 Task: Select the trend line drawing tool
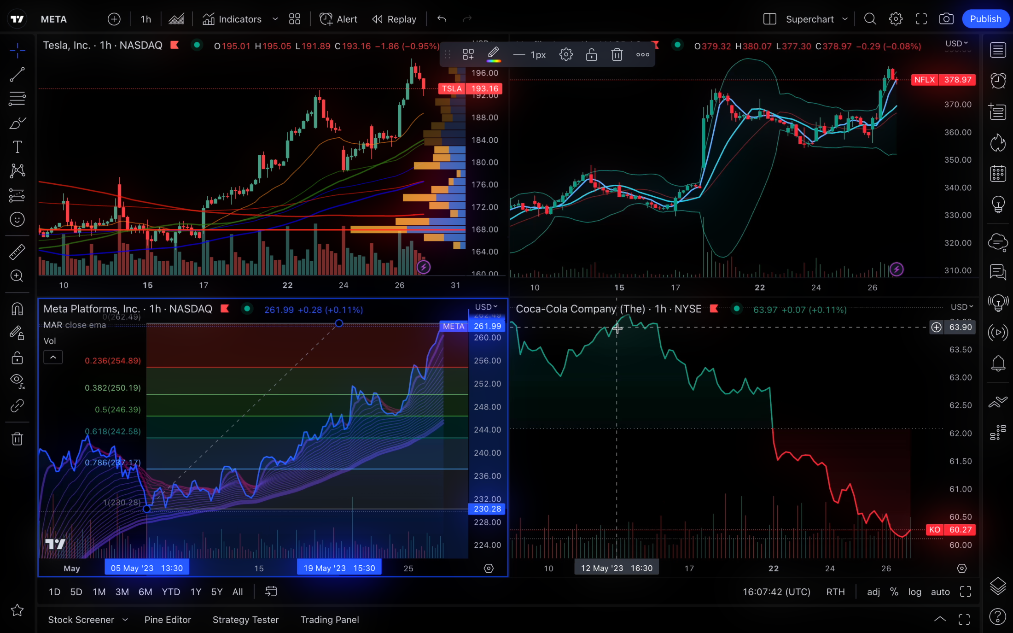[x=17, y=75]
